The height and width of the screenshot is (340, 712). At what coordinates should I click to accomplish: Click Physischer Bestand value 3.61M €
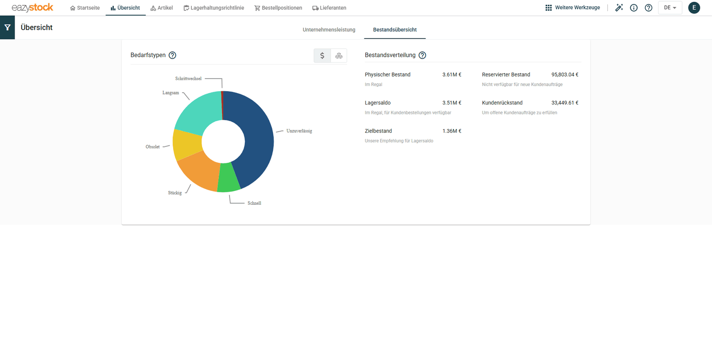(452, 75)
